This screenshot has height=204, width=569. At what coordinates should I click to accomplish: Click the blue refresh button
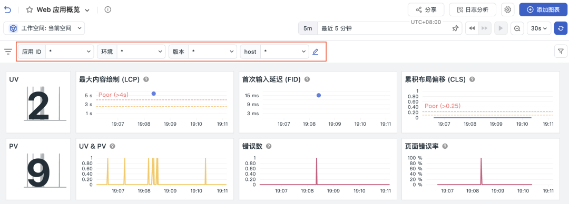pyautogui.click(x=561, y=28)
